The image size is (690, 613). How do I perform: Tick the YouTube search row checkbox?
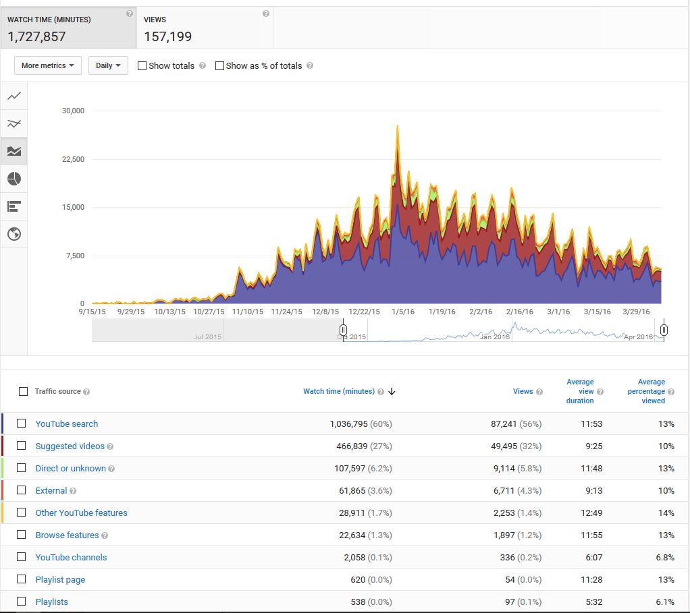[22, 424]
